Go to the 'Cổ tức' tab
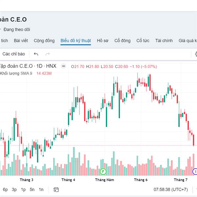Image resolution: width=197 pixels, height=197 pixels. point(143,41)
